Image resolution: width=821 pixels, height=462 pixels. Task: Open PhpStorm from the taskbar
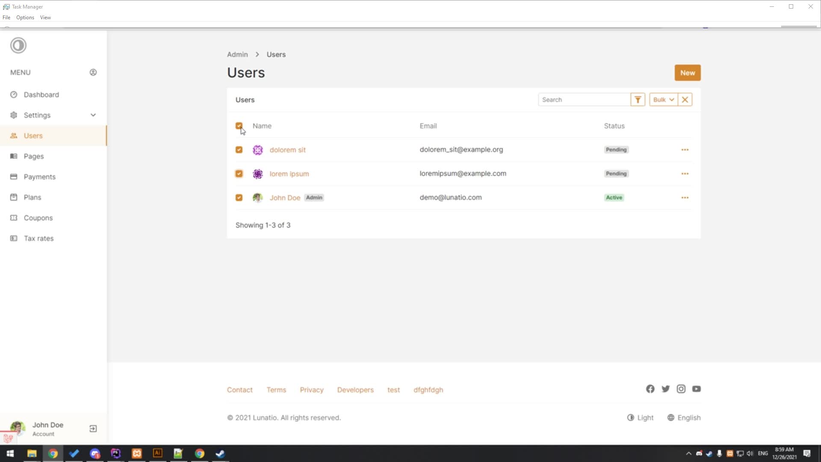[115, 453]
